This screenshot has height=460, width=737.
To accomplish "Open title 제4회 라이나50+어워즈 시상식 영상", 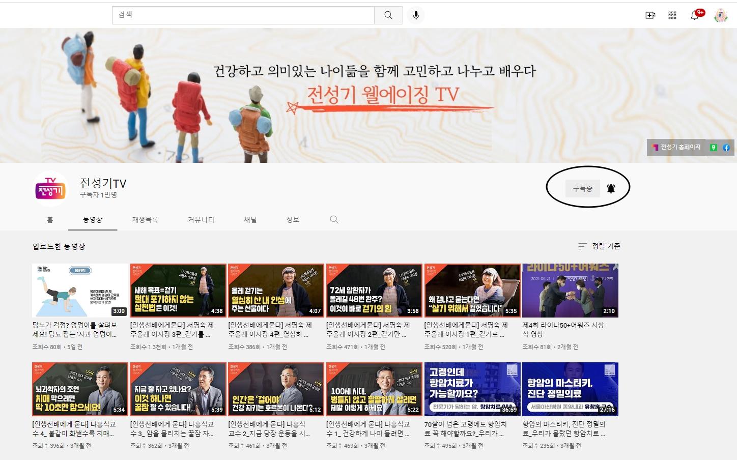I will click(x=563, y=330).
